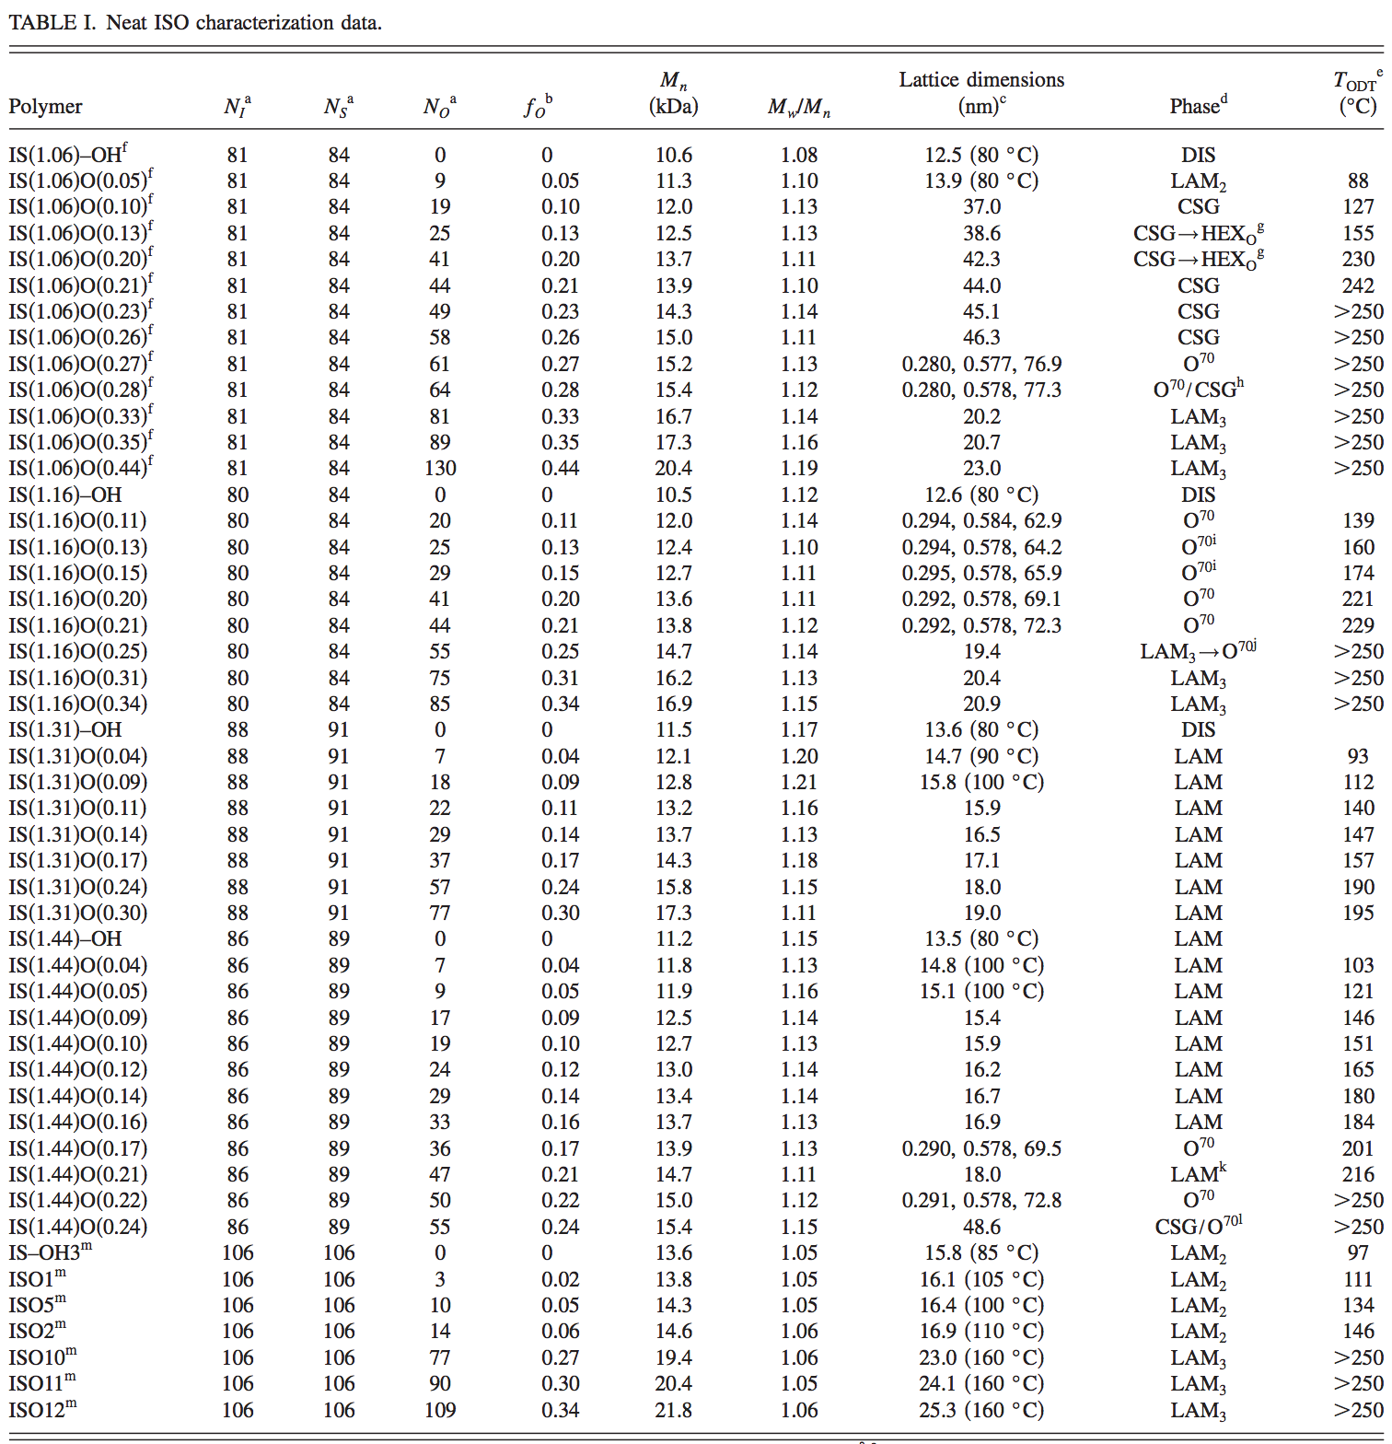The image size is (1392, 1444).
Task: Select the IS(1.31)O(0.30) polymer name
Action: point(78,913)
